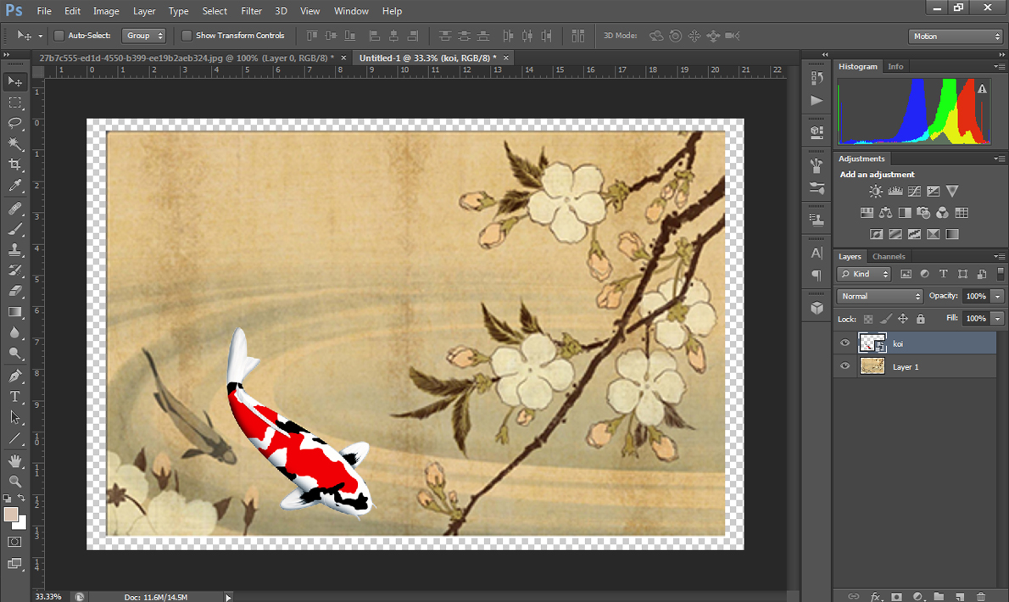Select the Zoom tool
The width and height of the screenshot is (1009, 602).
click(15, 481)
